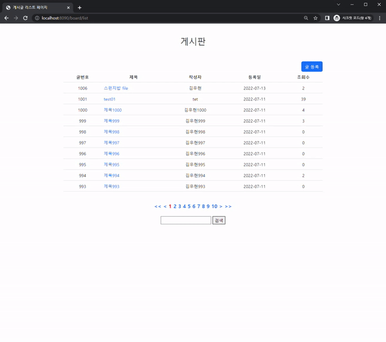Jump to last page with >> link
Screen dimensions: 386x342
[x=228, y=206]
